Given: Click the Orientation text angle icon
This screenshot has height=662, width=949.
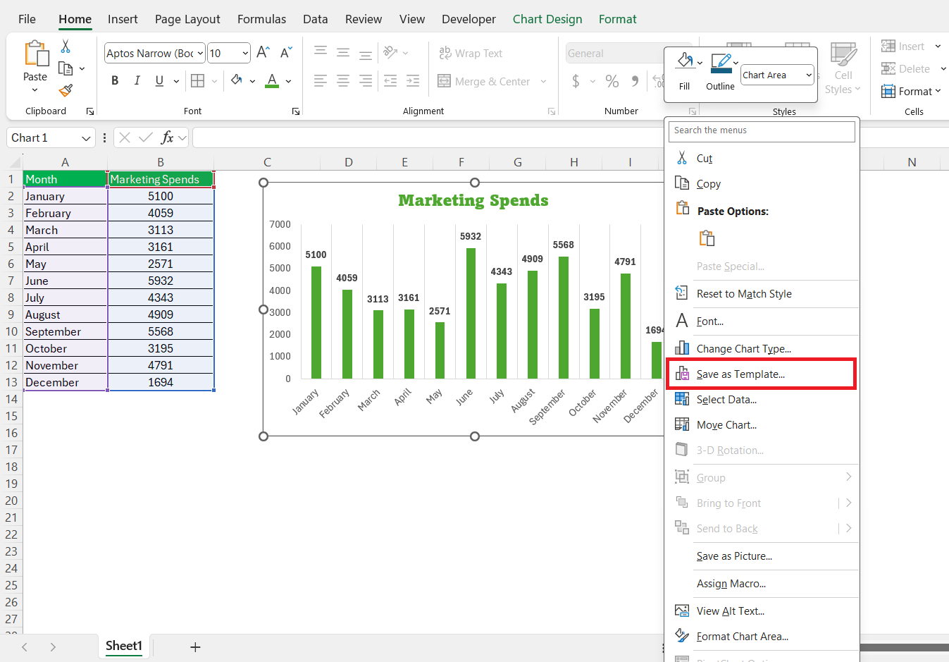Looking at the screenshot, I should (x=391, y=53).
